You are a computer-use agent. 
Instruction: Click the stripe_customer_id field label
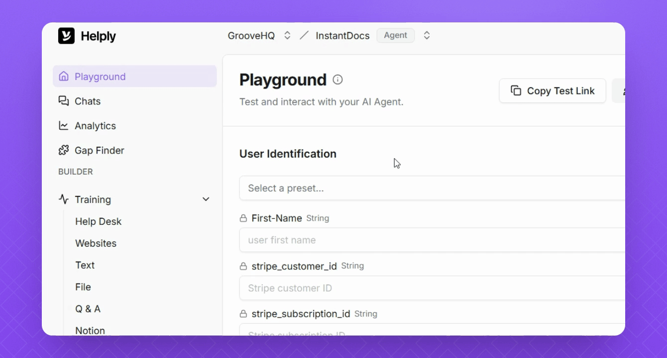pyautogui.click(x=294, y=266)
